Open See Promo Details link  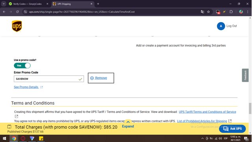tap(26, 87)
